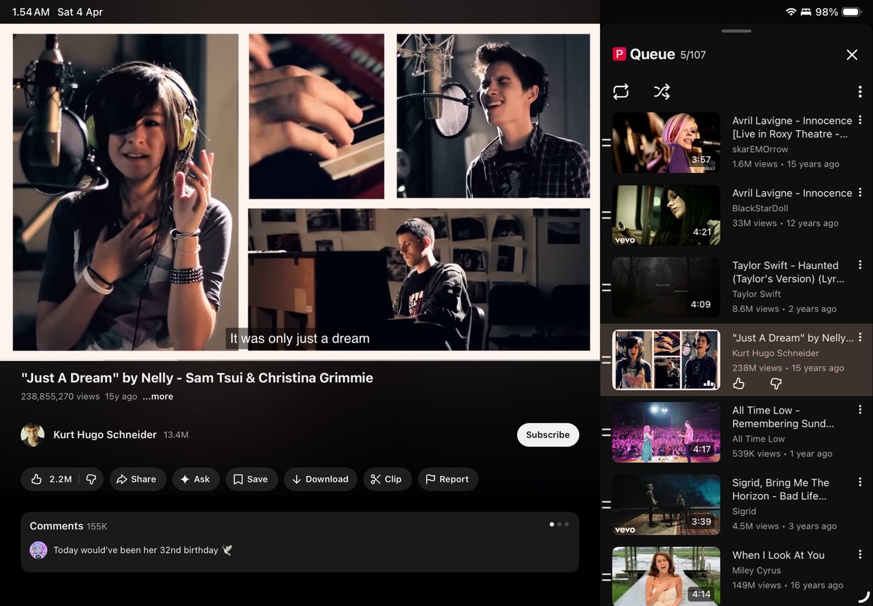Grab reorder handle of BlackStarDoll Innocence item

(x=606, y=215)
